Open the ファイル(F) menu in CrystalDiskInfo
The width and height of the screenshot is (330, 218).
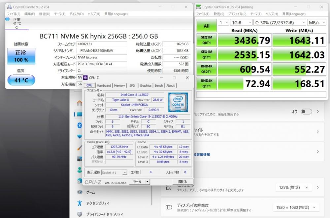coord(14,14)
